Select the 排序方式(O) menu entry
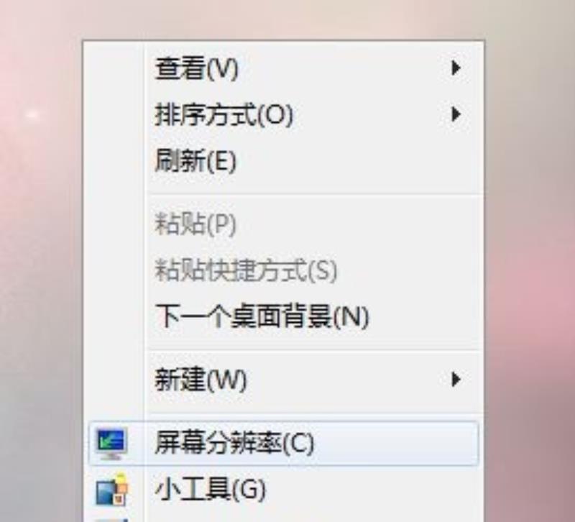575x522 pixels. pyautogui.click(x=283, y=114)
